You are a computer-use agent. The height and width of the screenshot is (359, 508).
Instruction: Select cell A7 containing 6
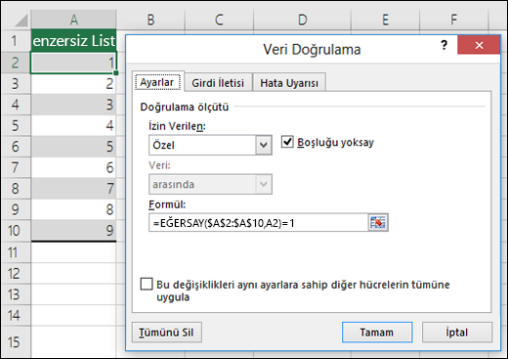[73, 167]
